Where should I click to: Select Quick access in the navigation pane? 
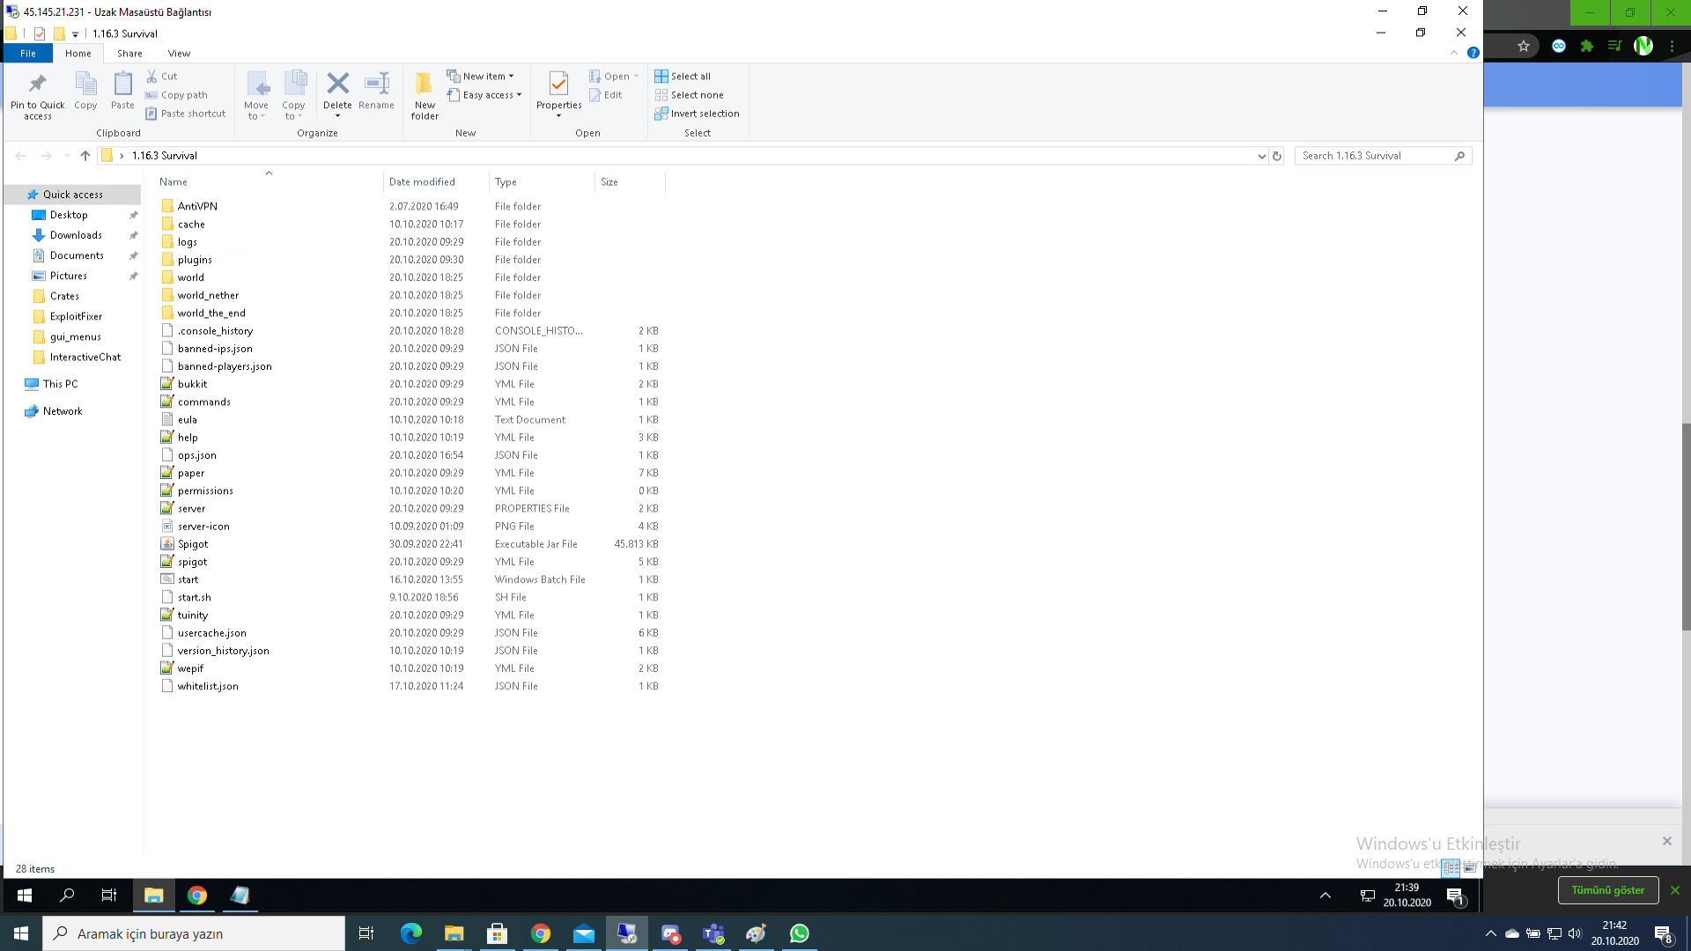(x=72, y=195)
